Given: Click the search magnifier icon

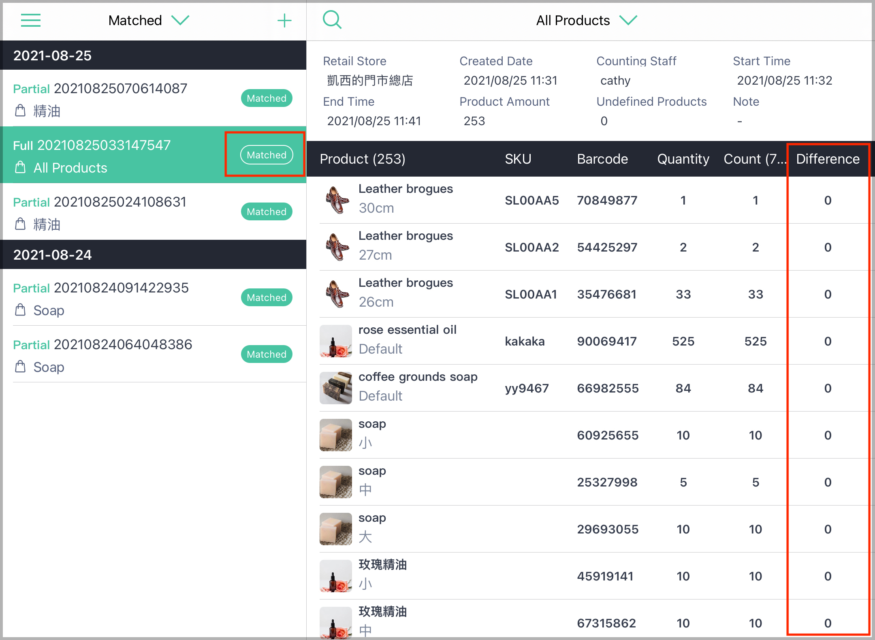Looking at the screenshot, I should click(x=332, y=19).
